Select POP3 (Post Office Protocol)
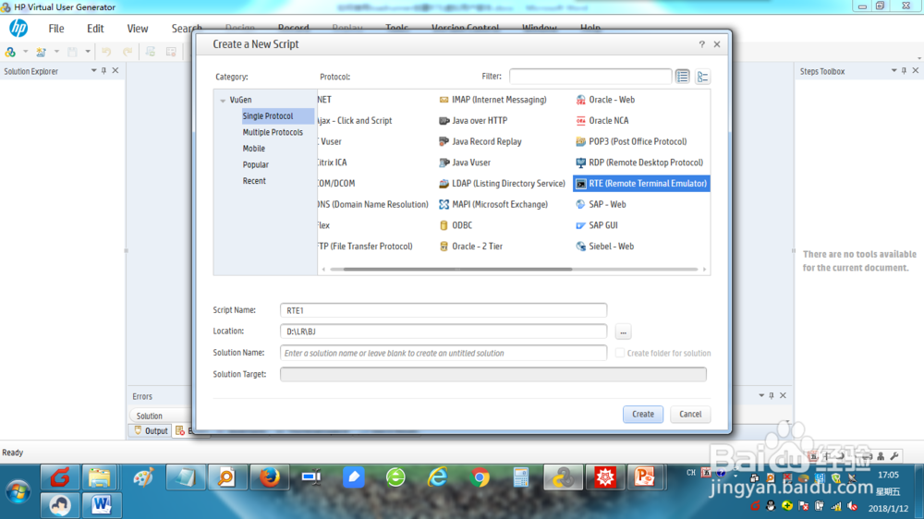Viewport: 924px width, 519px height. 630,141
